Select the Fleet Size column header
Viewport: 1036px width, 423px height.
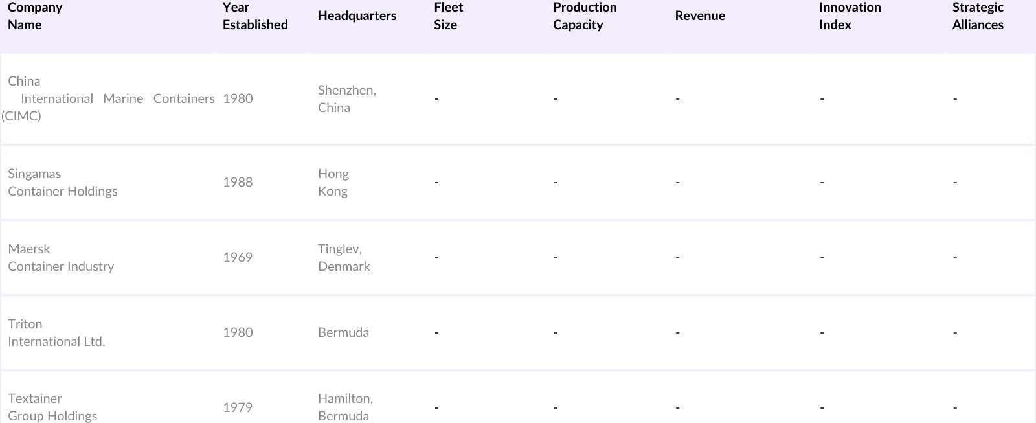coord(448,16)
